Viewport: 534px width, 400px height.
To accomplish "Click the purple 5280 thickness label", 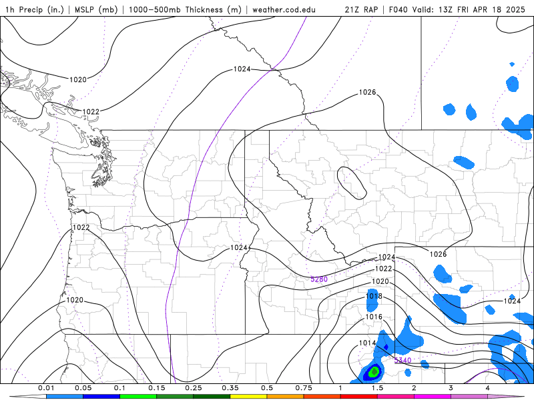I will (319, 279).
